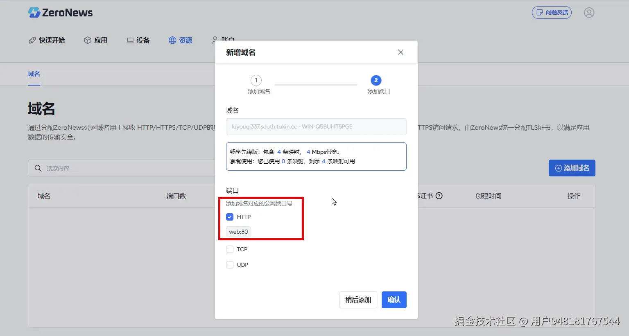Select the 资源 globe icon
The height and width of the screenshot is (336, 629).
click(171, 40)
